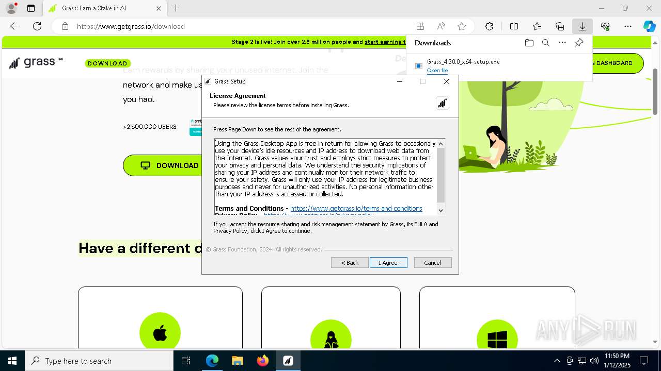Click the Downloads toolbar icon
The height and width of the screenshot is (371, 661).
(583, 26)
